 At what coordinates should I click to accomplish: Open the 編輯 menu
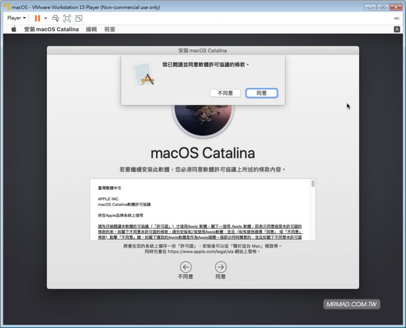(91, 29)
